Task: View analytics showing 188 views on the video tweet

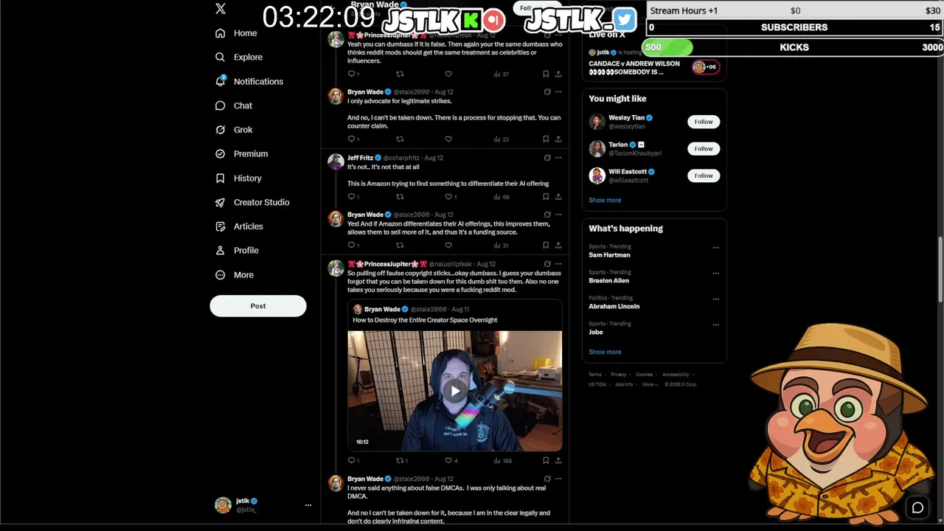Action: [502, 460]
